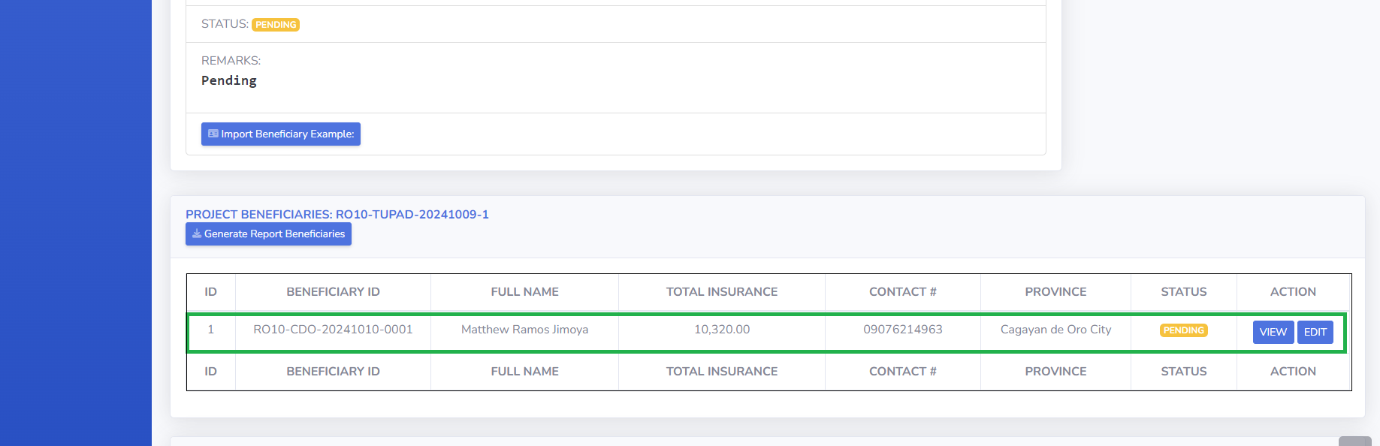
Task: Click Generate Report Beneficiaries button
Action: [x=268, y=234]
